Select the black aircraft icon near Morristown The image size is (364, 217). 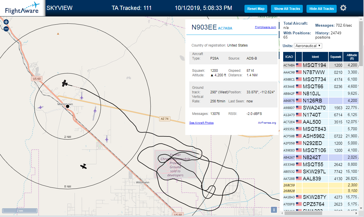point(65,83)
